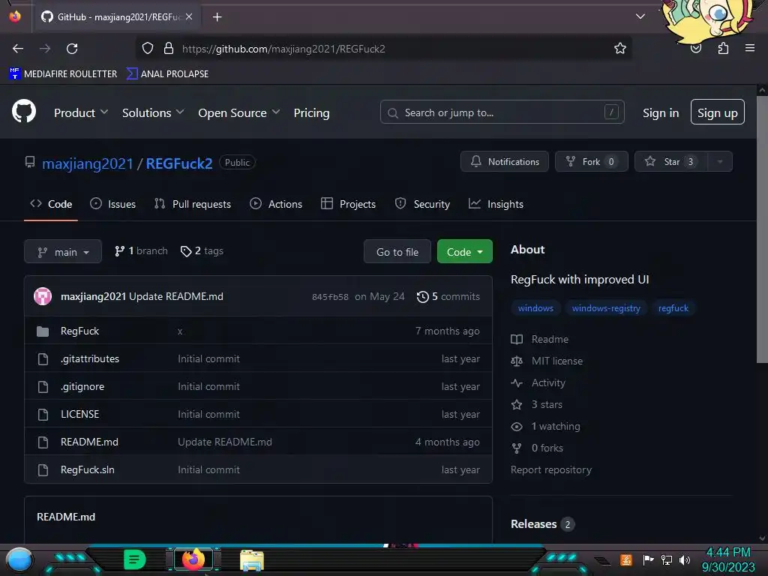Switch to the Pull requests tab
This screenshot has height=576, width=768.
tap(193, 204)
